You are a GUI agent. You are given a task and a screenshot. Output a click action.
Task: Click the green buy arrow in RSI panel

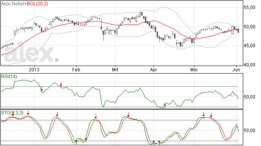165,106
